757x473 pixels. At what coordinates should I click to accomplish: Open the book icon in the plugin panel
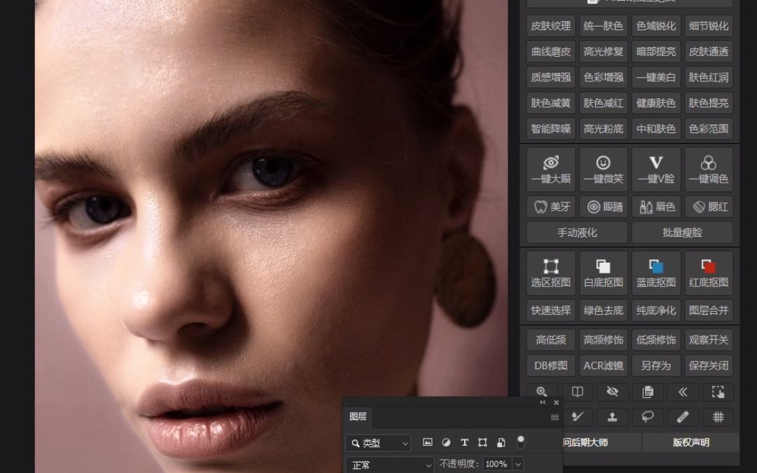pyautogui.click(x=577, y=392)
